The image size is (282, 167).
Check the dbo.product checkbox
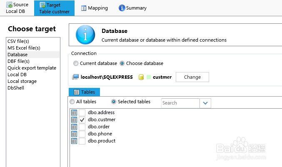click(x=82, y=141)
